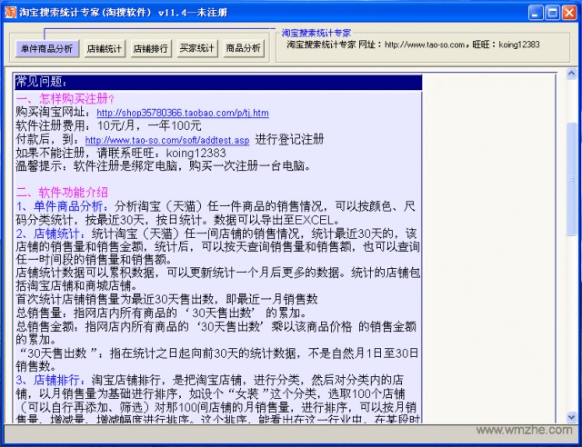Click the scrollbar up arrow
This screenshot has width=582, height=447.
coord(571,74)
